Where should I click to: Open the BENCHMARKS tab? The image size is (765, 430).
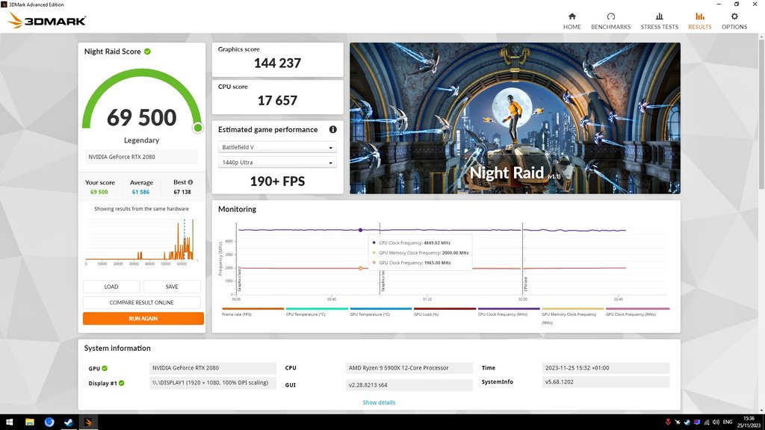[x=610, y=21]
